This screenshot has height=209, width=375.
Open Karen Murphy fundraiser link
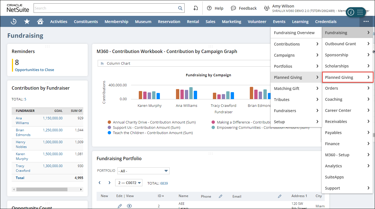pos(20,156)
